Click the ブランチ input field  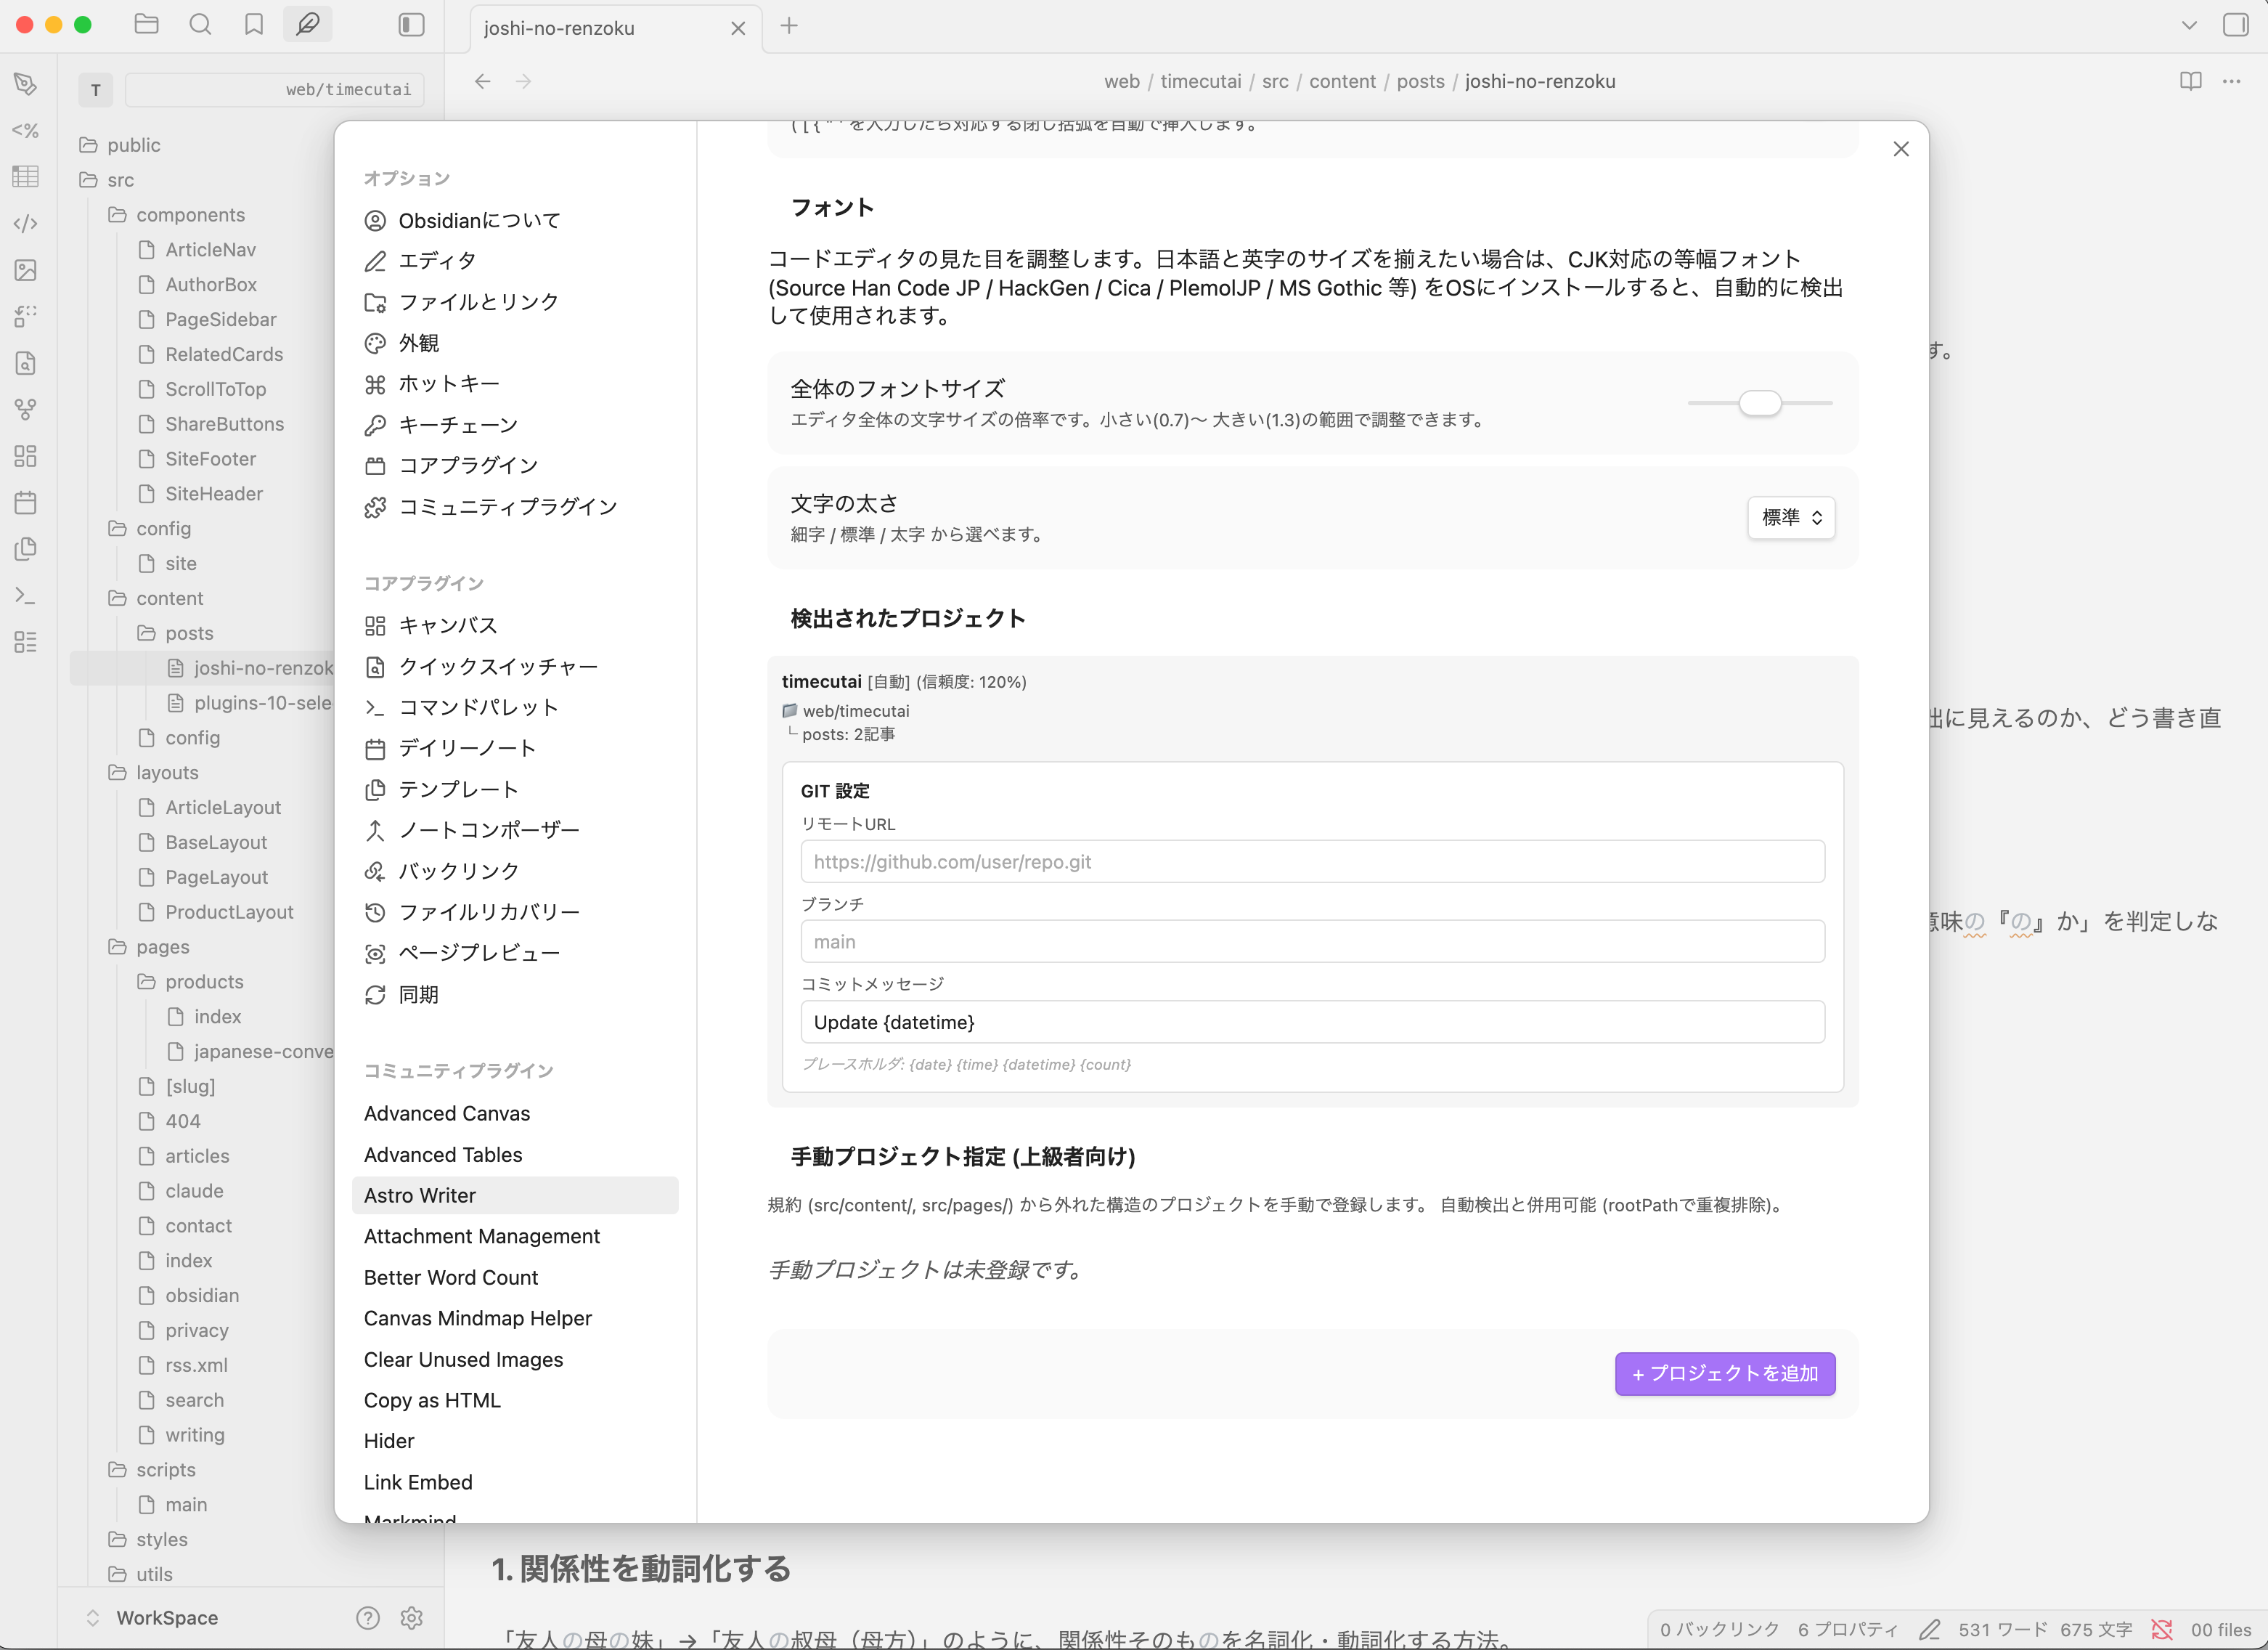point(1312,942)
